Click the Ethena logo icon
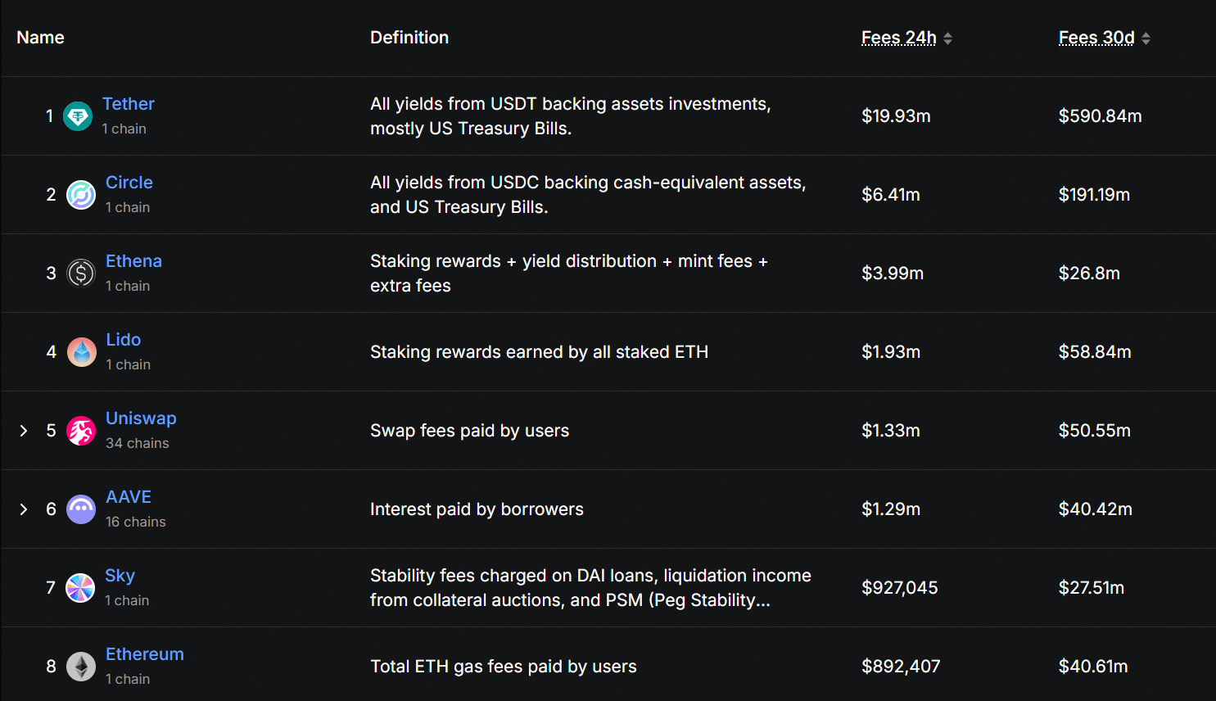Screen dimensions: 1216x701 pos(81,274)
